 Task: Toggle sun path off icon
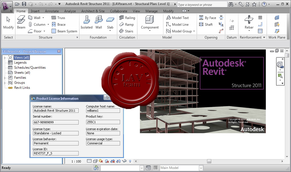(x=101, y=161)
